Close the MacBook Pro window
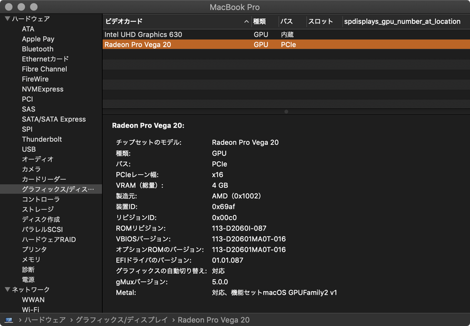Viewport: 470px width, 326px height. (9, 7)
